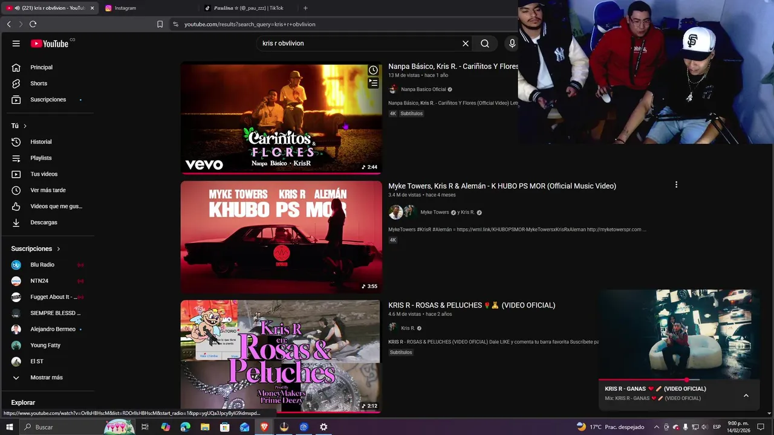This screenshot has width=774, height=435.
Task: Open the volume control in the tray
Action: tap(704, 427)
